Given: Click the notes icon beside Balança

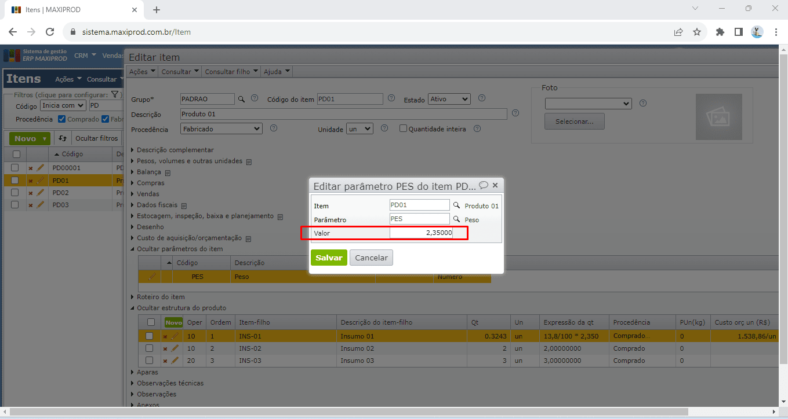Looking at the screenshot, I should click(168, 172).
